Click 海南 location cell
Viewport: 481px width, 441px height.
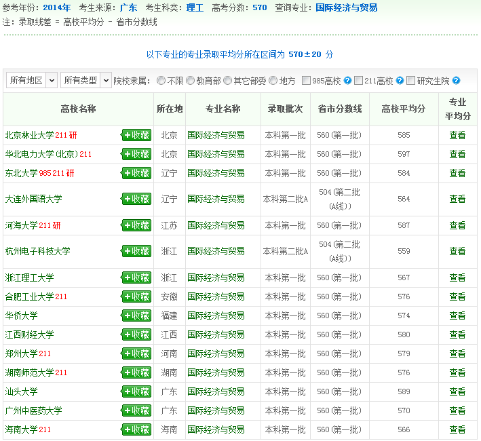click(169, 429)
